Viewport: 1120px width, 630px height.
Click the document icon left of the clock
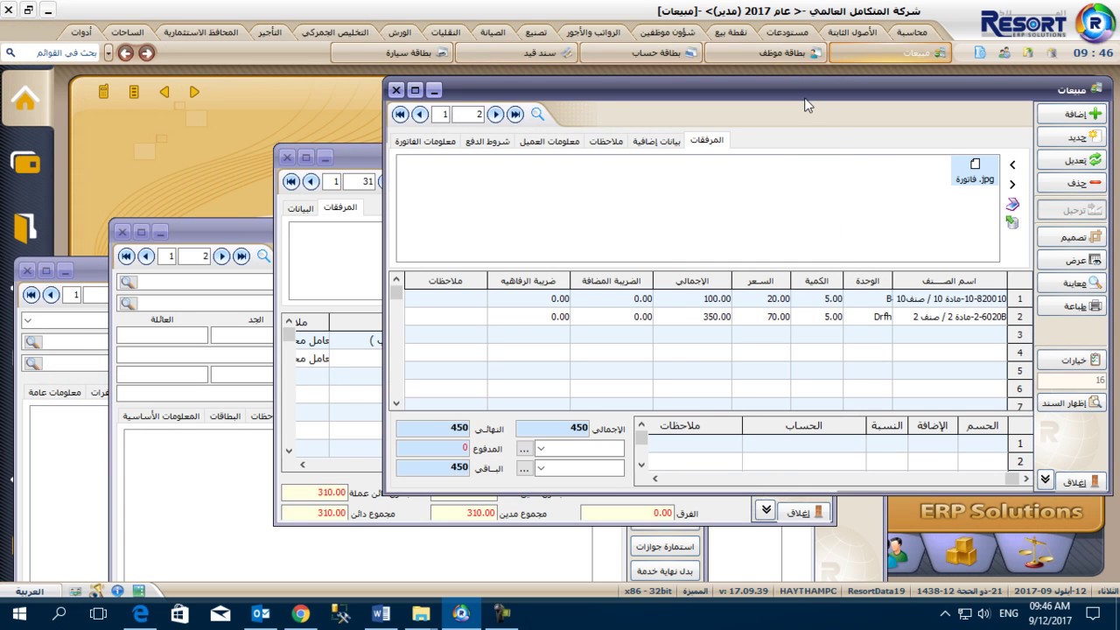(x=981, y=53)
